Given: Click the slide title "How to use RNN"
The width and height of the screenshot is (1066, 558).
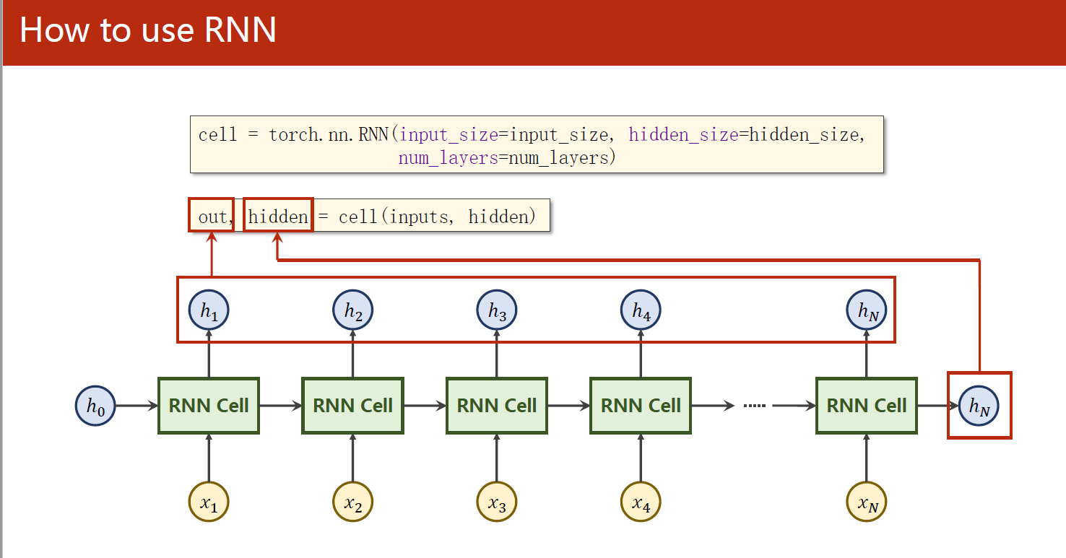Looking at the screenshot, I should [x=148, y=30].
